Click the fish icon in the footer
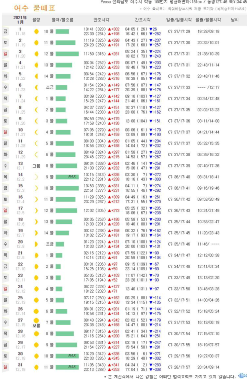Image resolution: width=247 pixels, height=379 pixels. (x=242, y=376)
